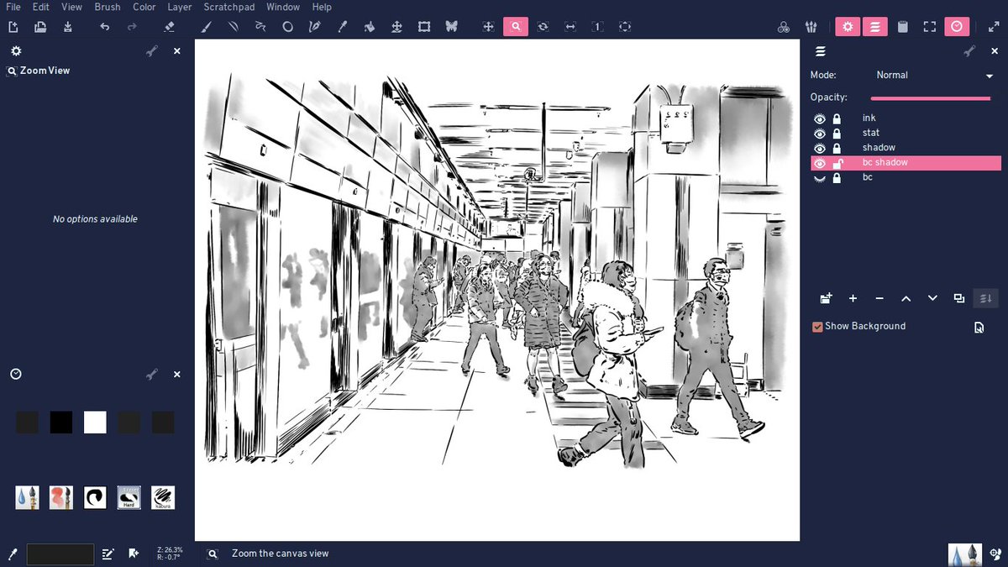Click the Fit view icon

[624, 27]
